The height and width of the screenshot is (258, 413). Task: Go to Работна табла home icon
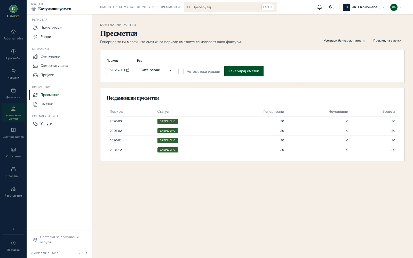click(x=13, y=35)
